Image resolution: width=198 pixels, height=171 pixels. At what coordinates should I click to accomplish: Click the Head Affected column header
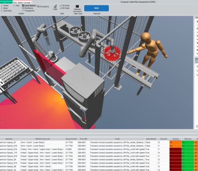[151, 139]
